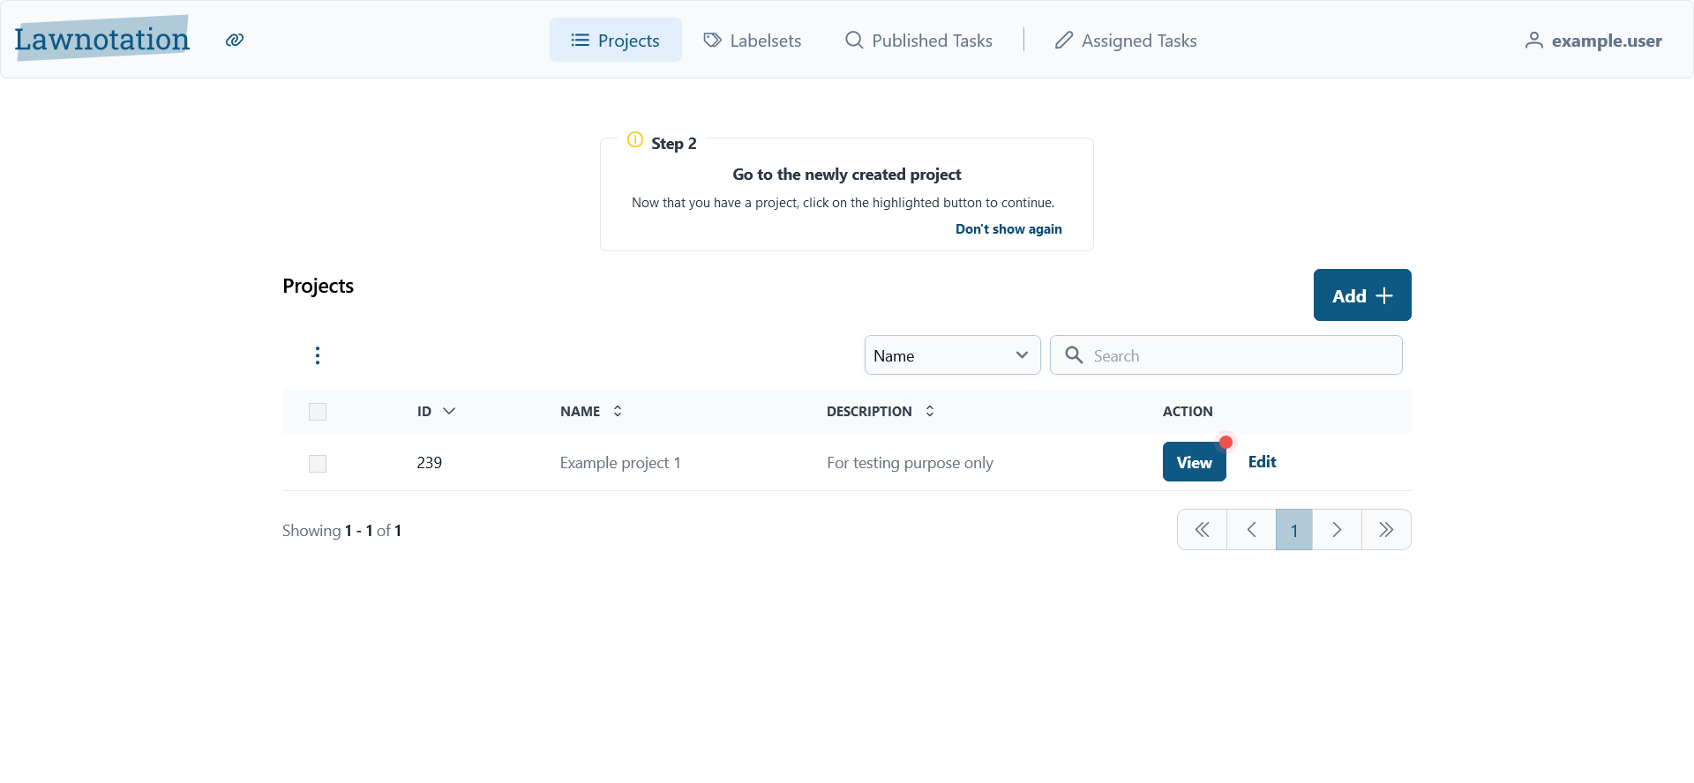Screen dimensions: 1694x783
Task: Click the Step 2 info icon
Action: [x=635, y=139]
